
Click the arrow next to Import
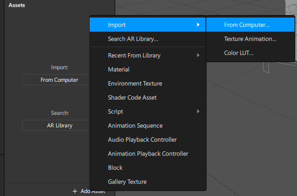[x=198, y=25]
